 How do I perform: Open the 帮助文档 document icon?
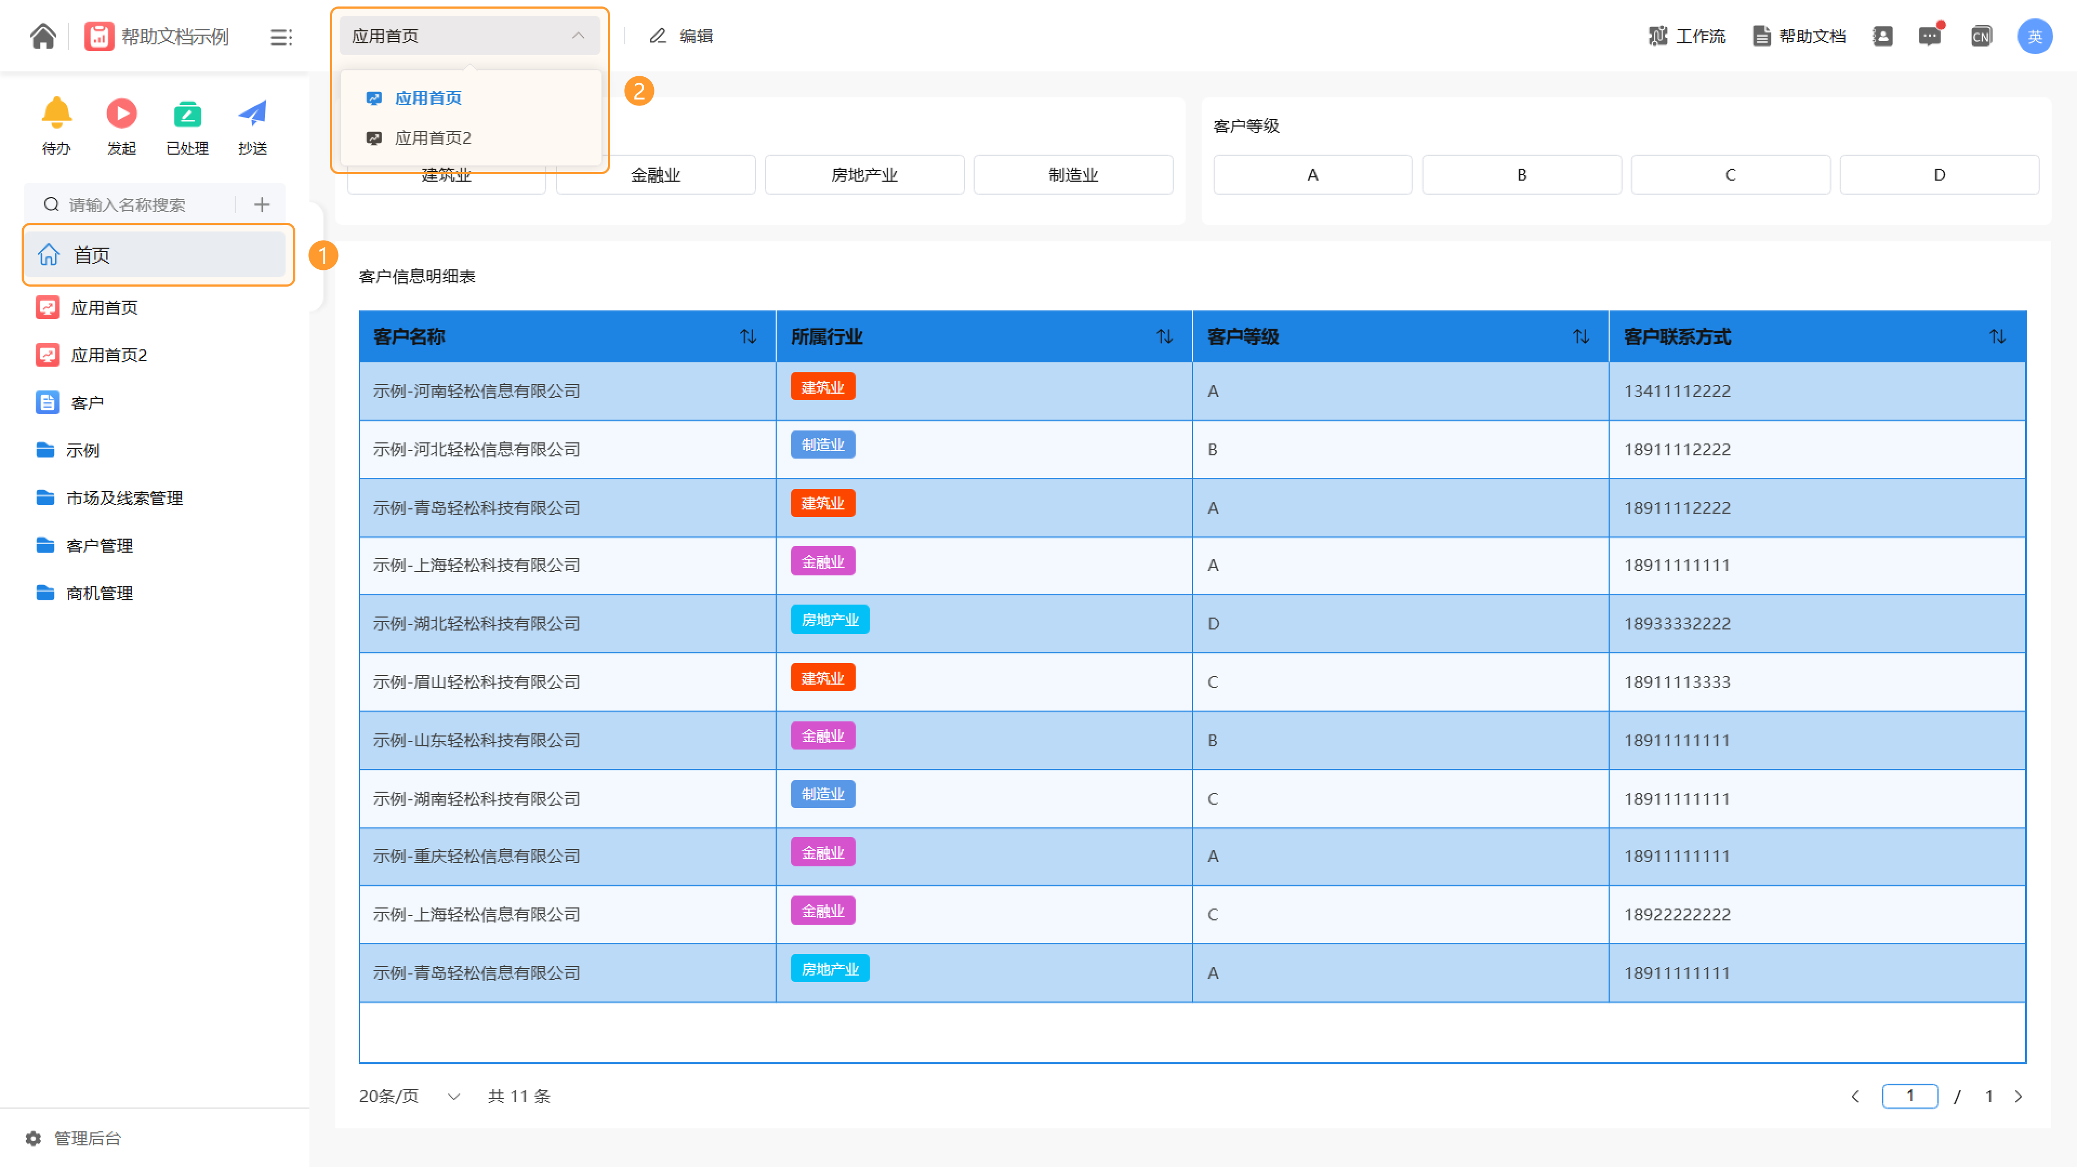pyautogui.click(x=1762, y=36)
